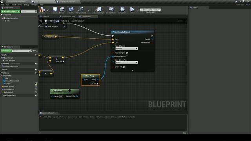This screenshot has width=251, height=141.
Task: Click Clear in Compiler Results
Action: 184,133
